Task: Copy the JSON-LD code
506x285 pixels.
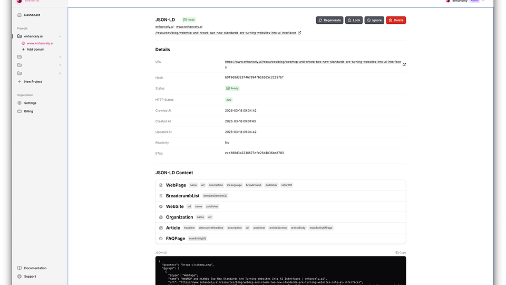Action: tap(401, 253)
